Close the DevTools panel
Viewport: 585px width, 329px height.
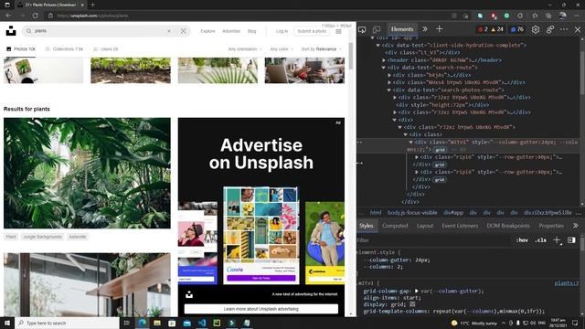pos(578,29)
